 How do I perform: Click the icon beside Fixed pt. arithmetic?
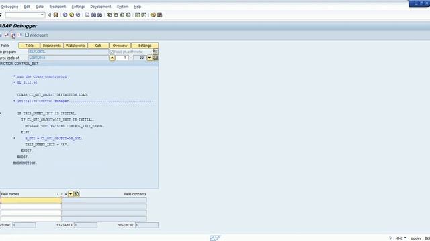coord(155,52)
